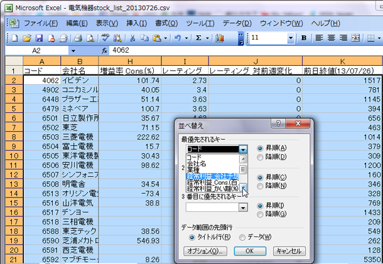The height and width of the screenshot is (264, 383).
Task: Click AutoSum sigma icon
Action: pos(198,38)
